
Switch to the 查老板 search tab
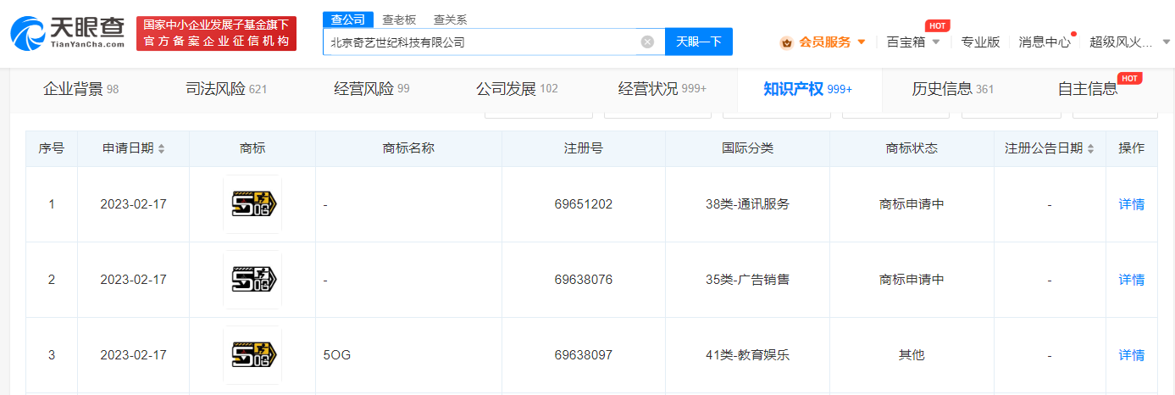[398, 19]
